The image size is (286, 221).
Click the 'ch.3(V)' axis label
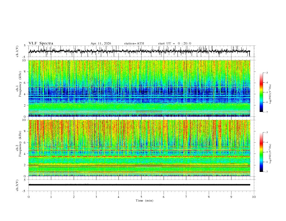click(17, 185)
